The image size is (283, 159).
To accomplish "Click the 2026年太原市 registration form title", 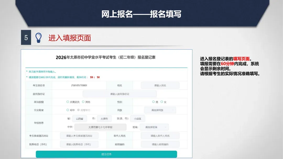I will (x=106, y=57).
